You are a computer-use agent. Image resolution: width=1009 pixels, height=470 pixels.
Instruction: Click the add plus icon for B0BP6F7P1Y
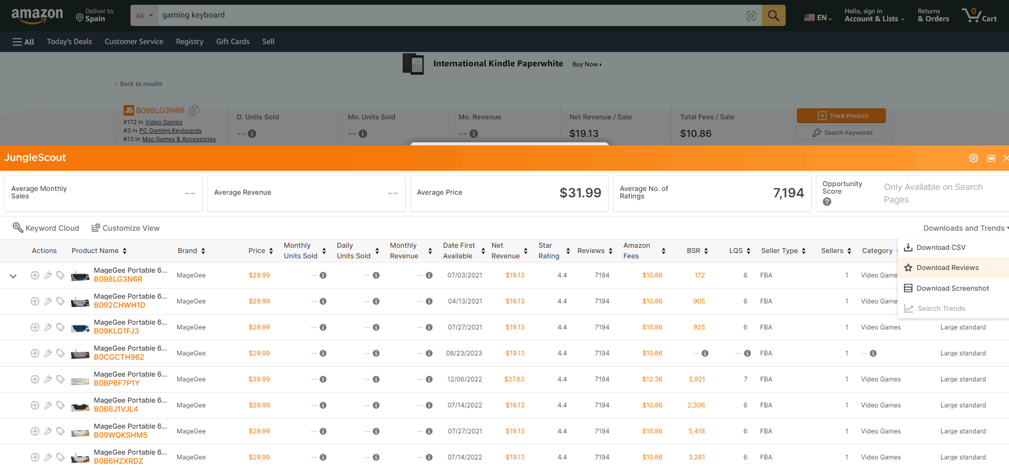(x=35, y=379)
